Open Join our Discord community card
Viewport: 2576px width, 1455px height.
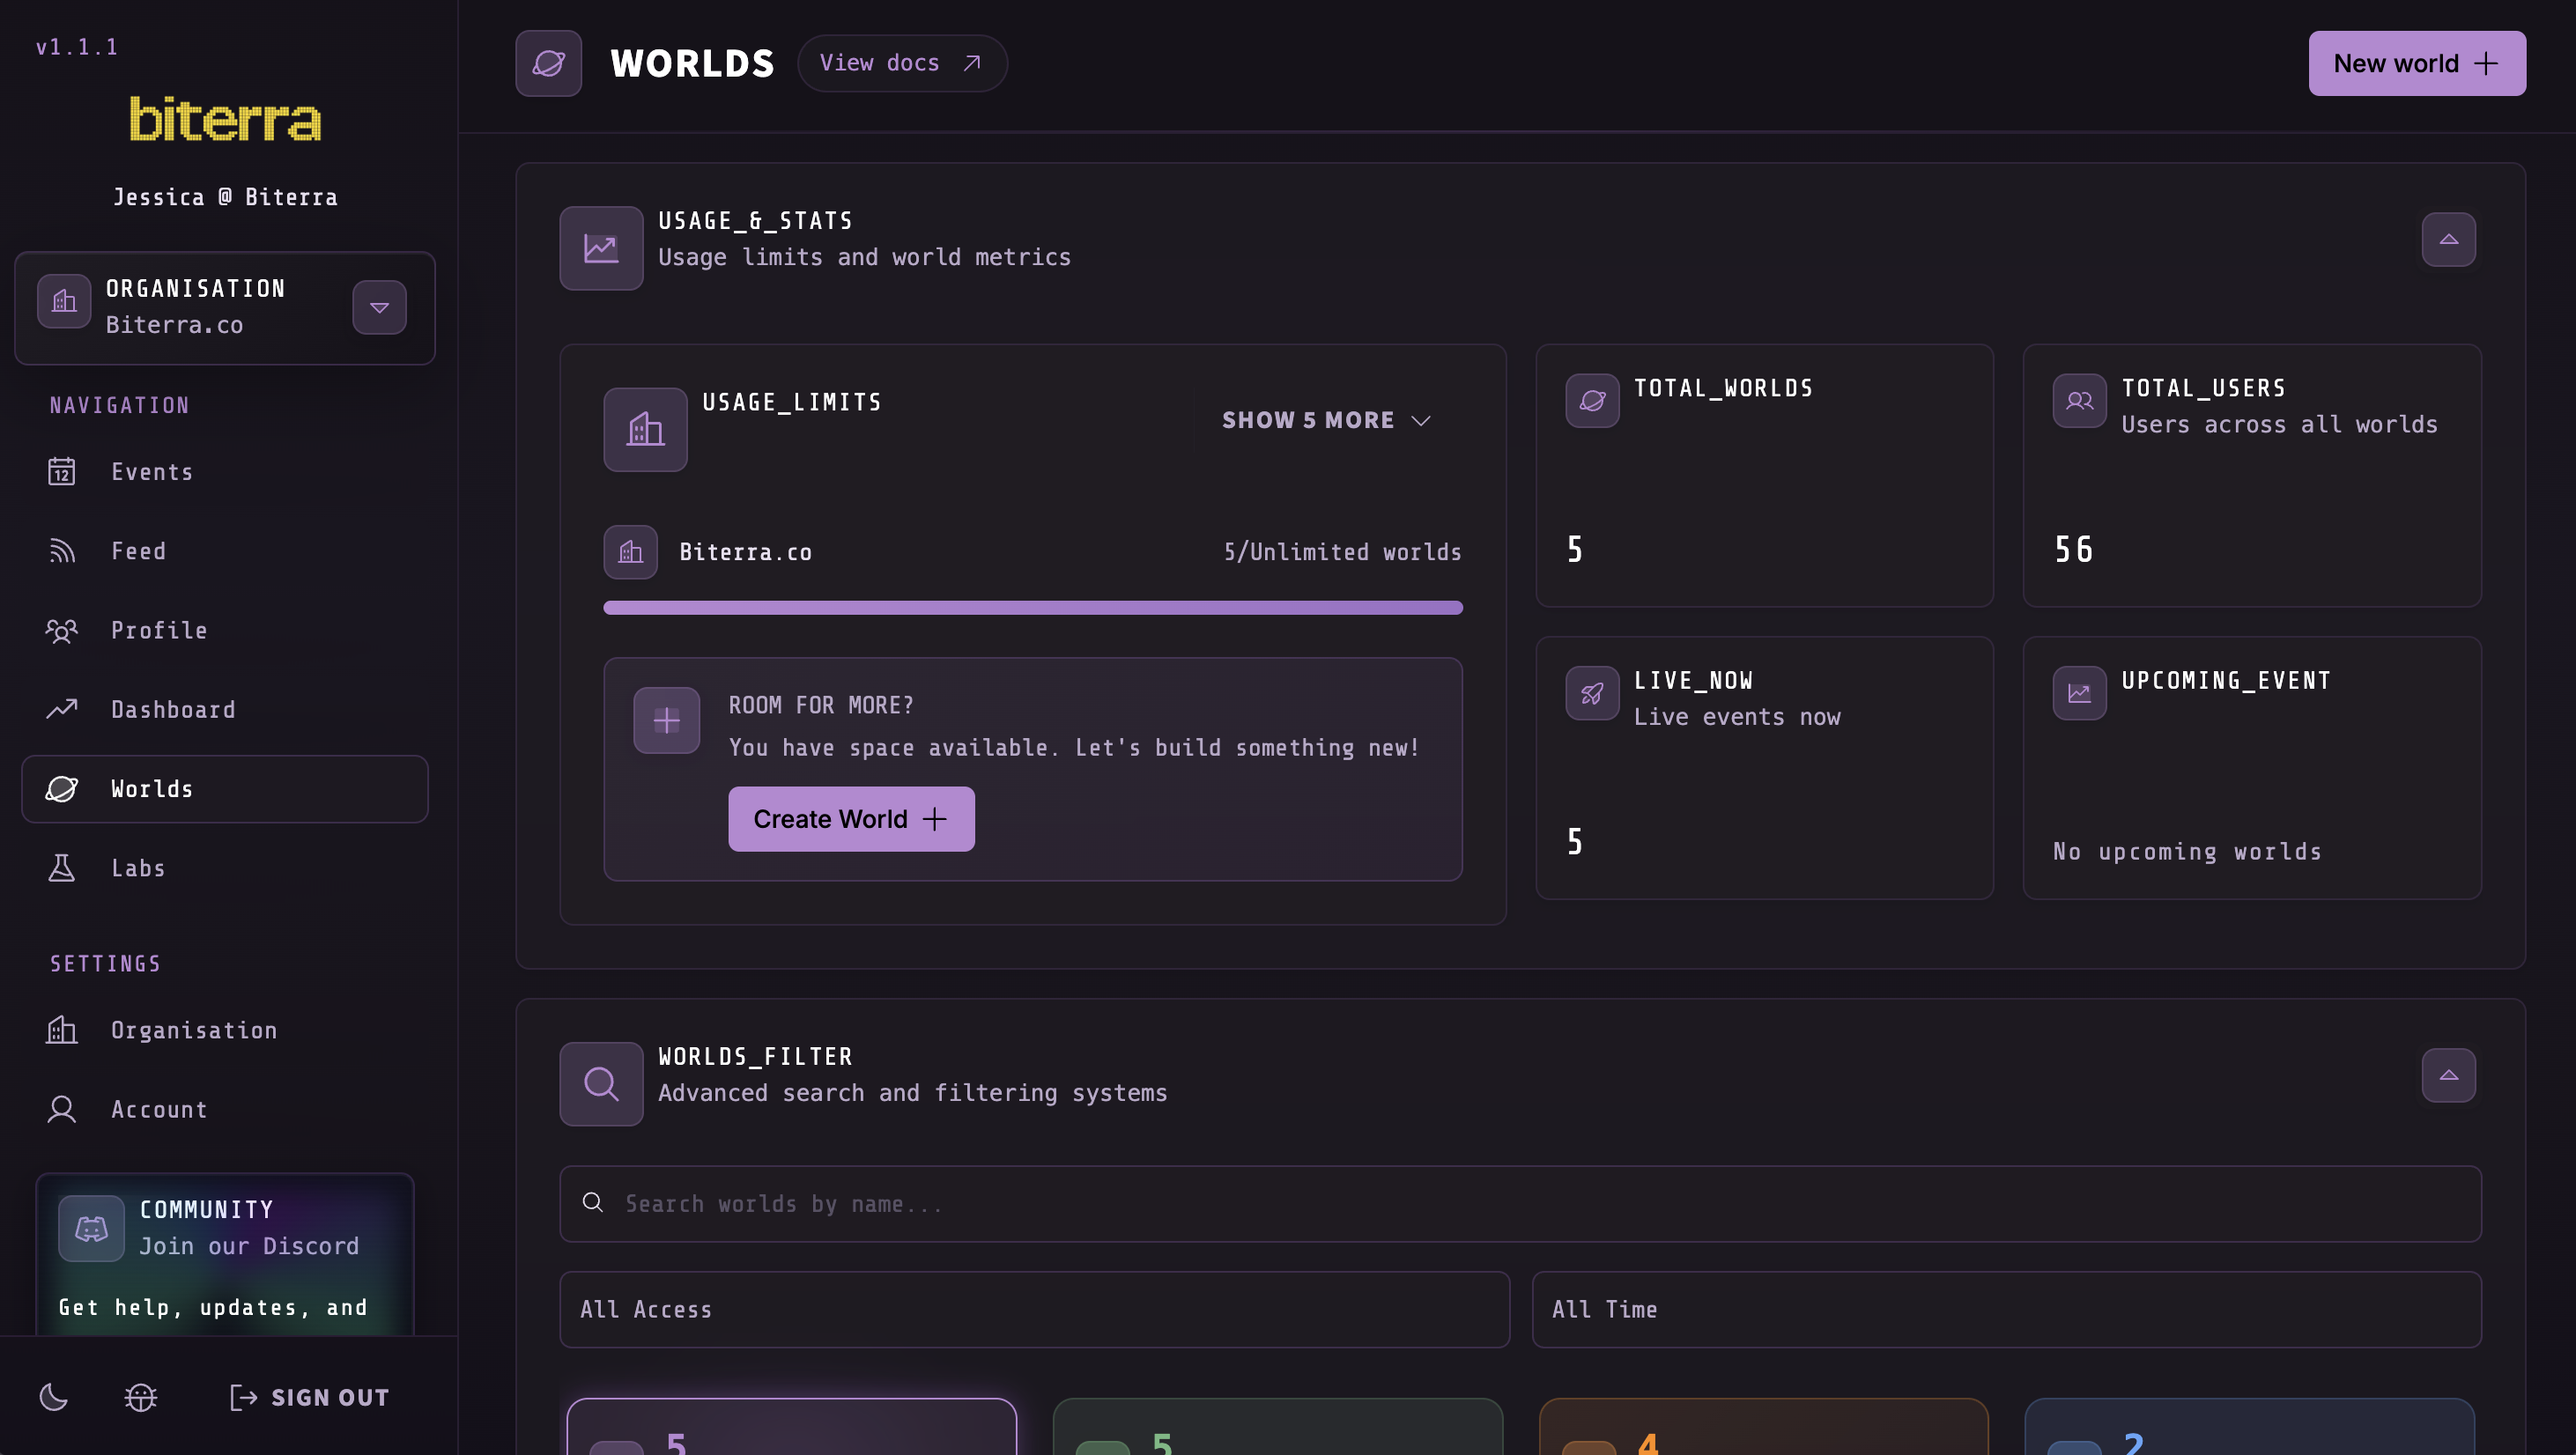(225, 1254)
